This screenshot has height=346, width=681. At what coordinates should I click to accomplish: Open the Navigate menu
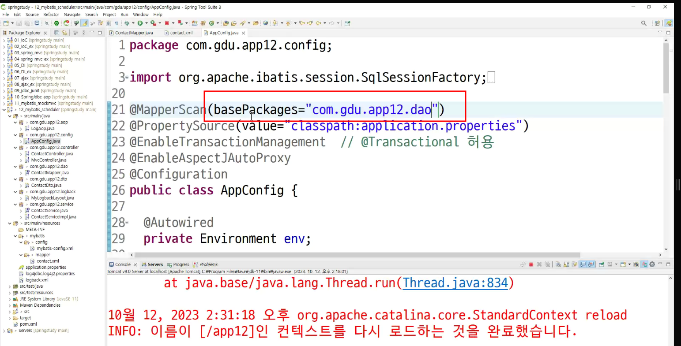click(x=72, y=15)
